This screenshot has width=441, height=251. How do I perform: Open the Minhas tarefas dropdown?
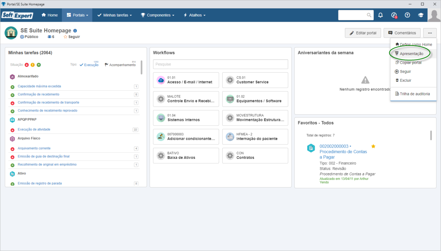click(114, 15)
